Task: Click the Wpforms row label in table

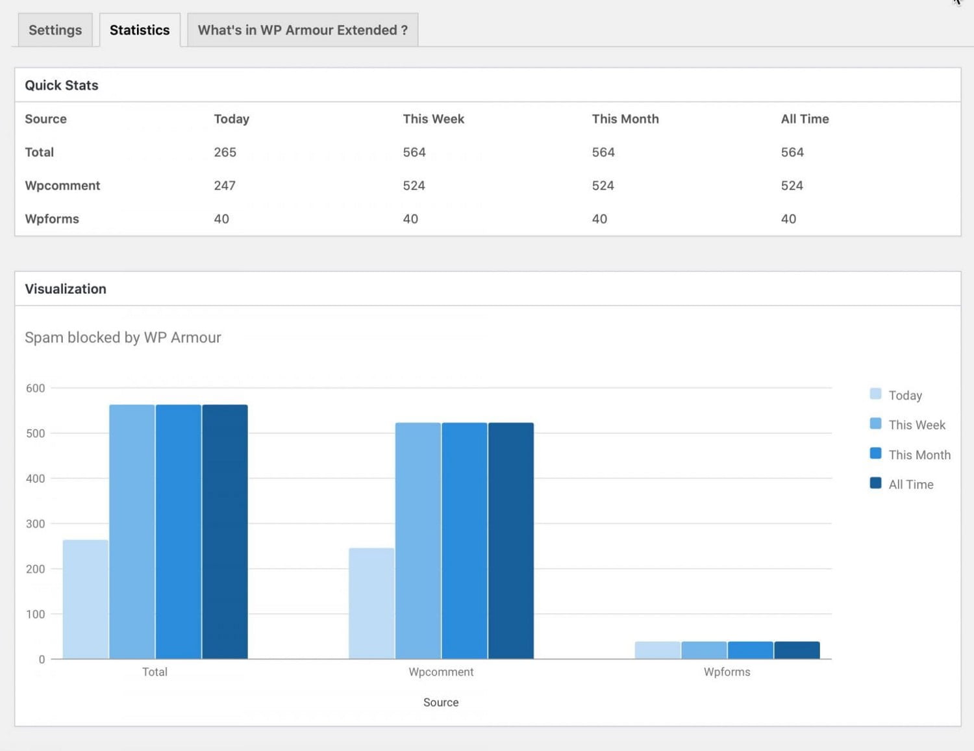Action: 52,219
